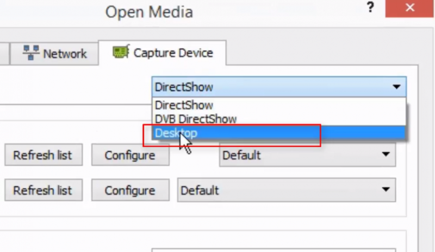Screen dimensions: 435x252
Task: Click the Capture Device card icon
Action: pos(120,52)
